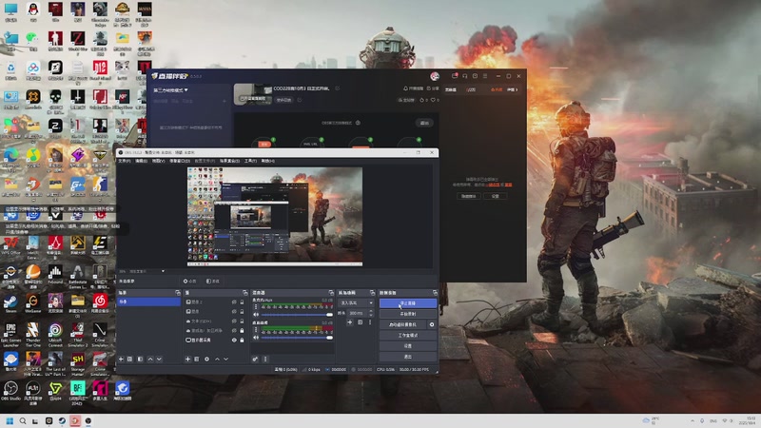Open the scene transition type dropdown
The width and height of the screenshot is (761, 428).
point(356,302)
